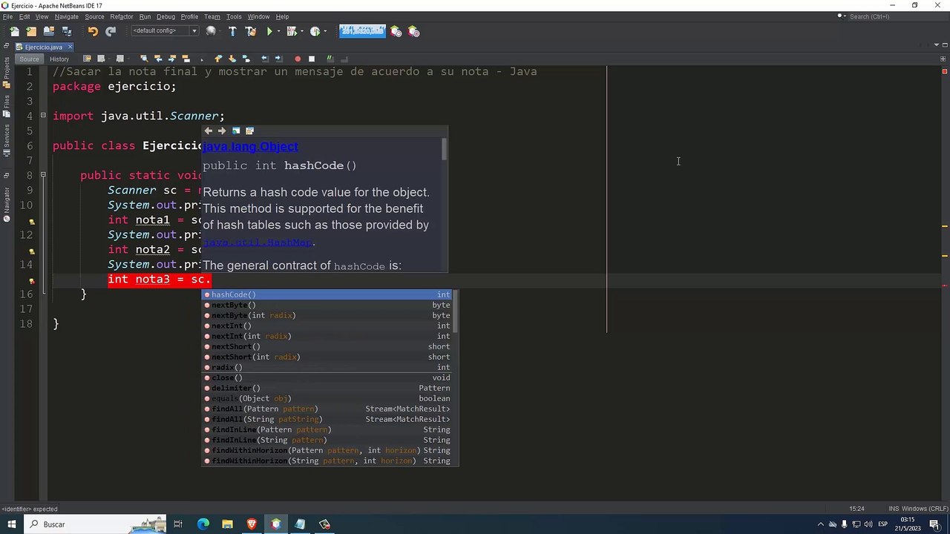The height and width of the screenshot is (534, 950).
Task: Open Javadoc in external browser icon
Action: coord(236,131)
